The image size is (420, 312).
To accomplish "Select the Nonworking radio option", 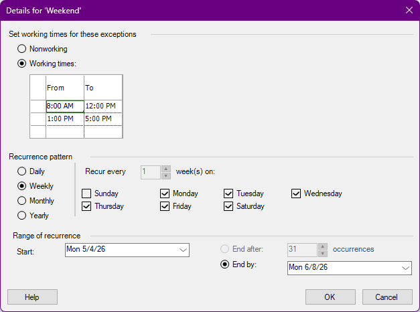I will (21, 49).
